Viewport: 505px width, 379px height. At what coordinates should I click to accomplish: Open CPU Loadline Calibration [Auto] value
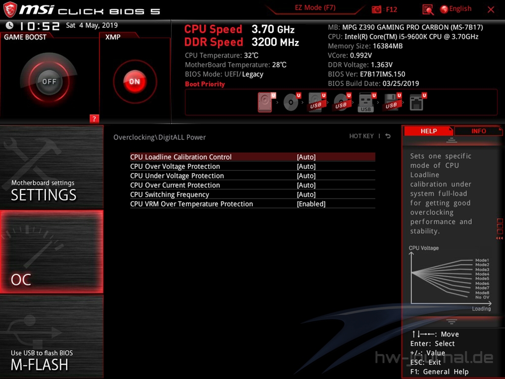[x=307, y=157]
